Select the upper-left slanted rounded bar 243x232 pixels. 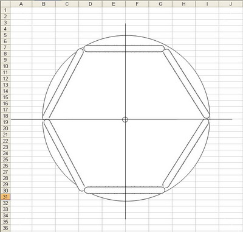(x=63, y=84)
